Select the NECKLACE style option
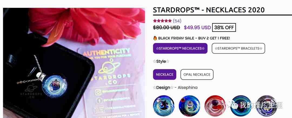The height and width of the screenshot is (118, 292). (x=165, y=74)
